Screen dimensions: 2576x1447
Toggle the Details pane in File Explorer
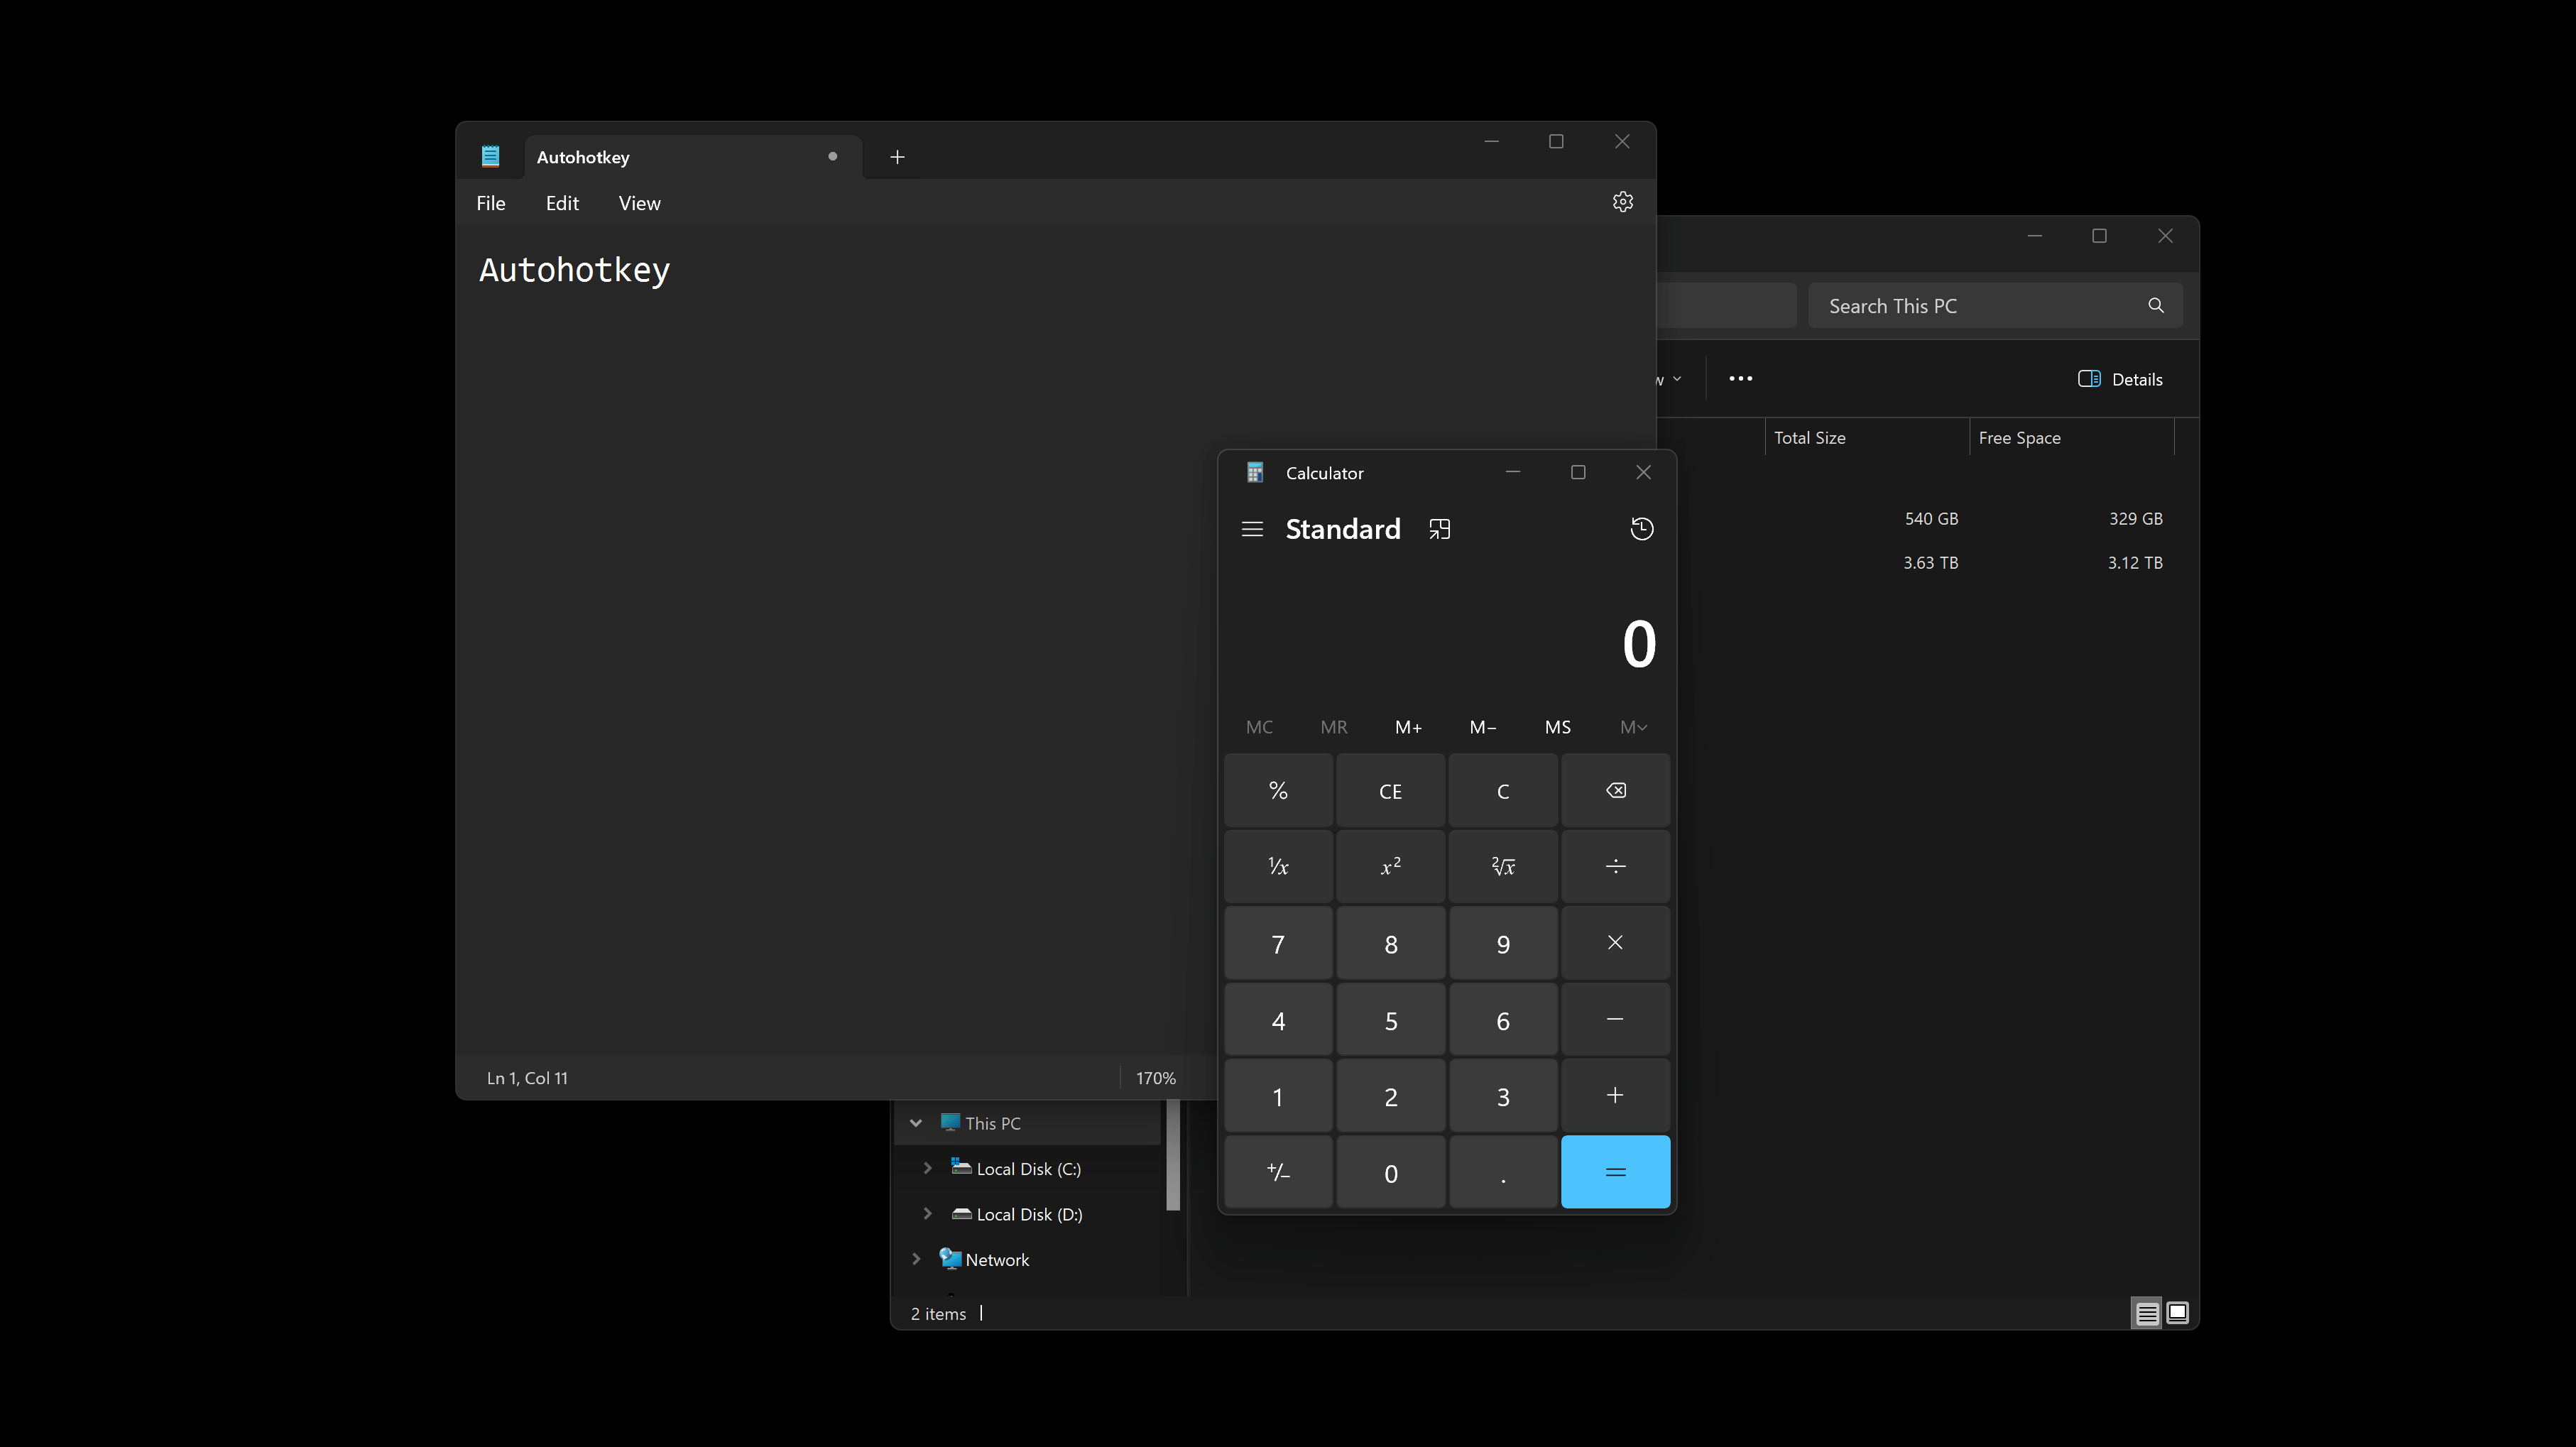pos(2120,379)
